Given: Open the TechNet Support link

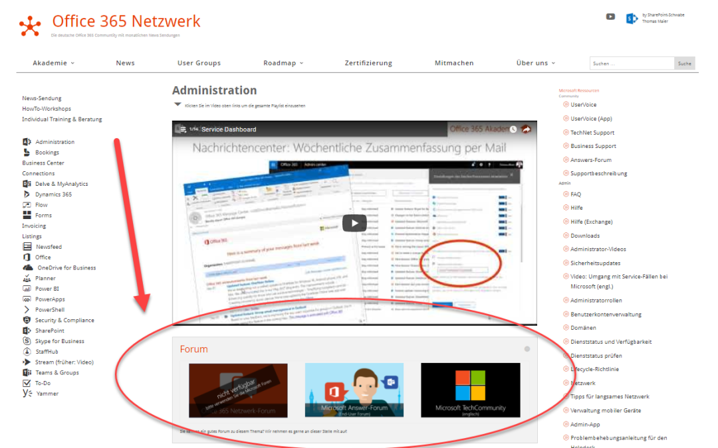Looking at the screenshot, I should (592, 133).
